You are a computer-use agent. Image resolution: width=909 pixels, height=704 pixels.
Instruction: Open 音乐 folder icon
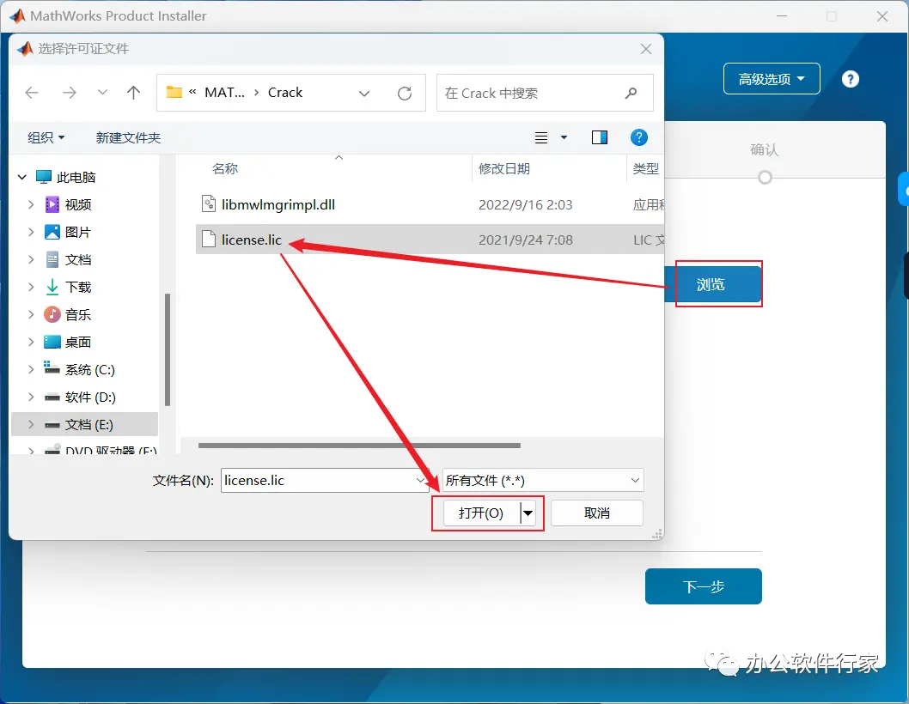52,314
